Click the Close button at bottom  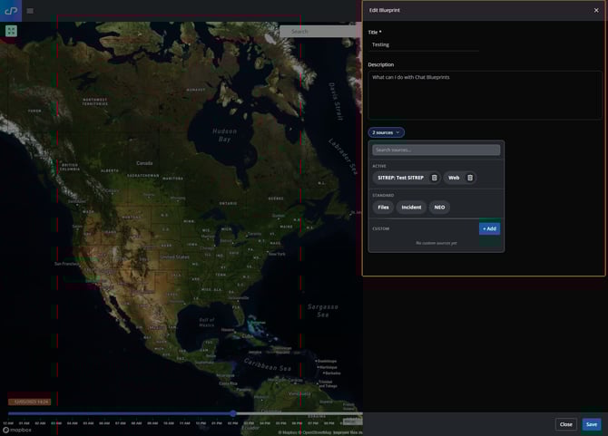(x=565, y=424)
